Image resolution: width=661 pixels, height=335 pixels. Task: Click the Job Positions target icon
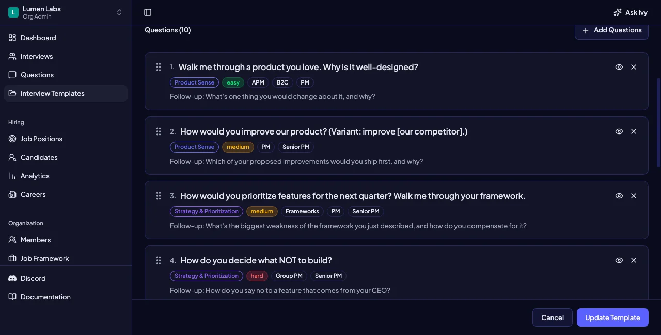12,139
